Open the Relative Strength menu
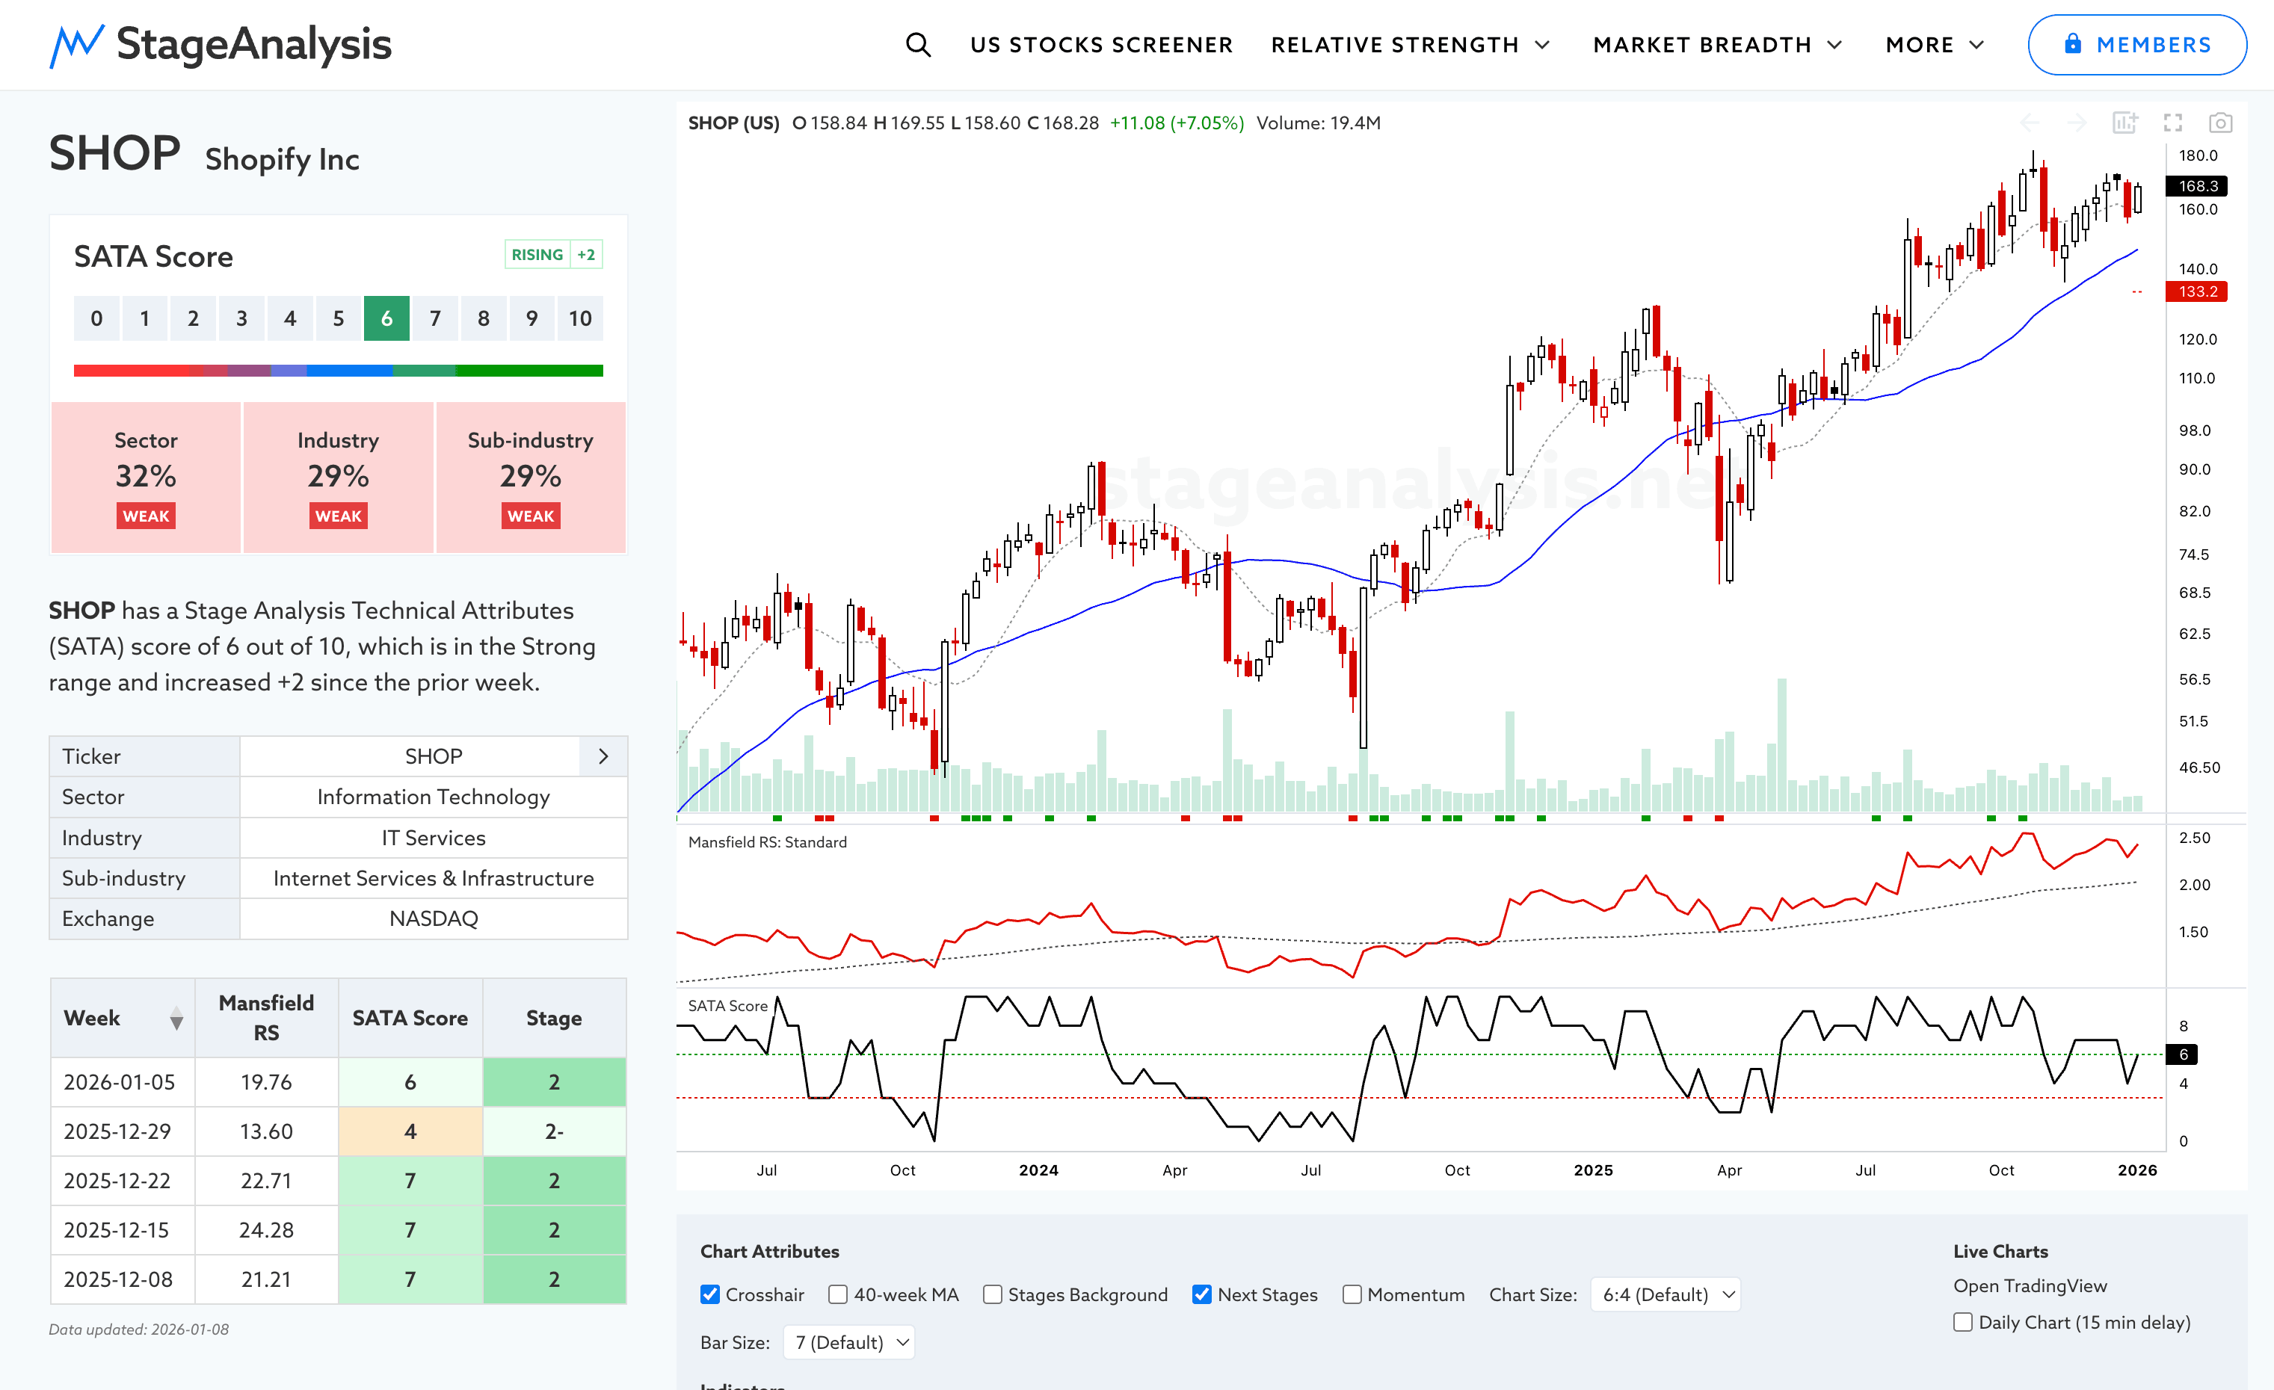The image size is (2274, 1390). (1409, 44)
